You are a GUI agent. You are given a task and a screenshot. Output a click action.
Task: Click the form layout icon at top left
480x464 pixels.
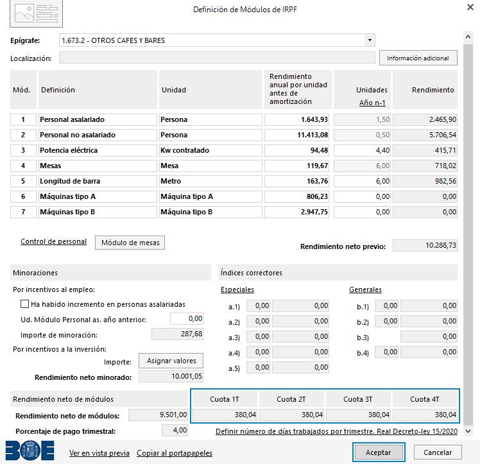pos(36,13)
